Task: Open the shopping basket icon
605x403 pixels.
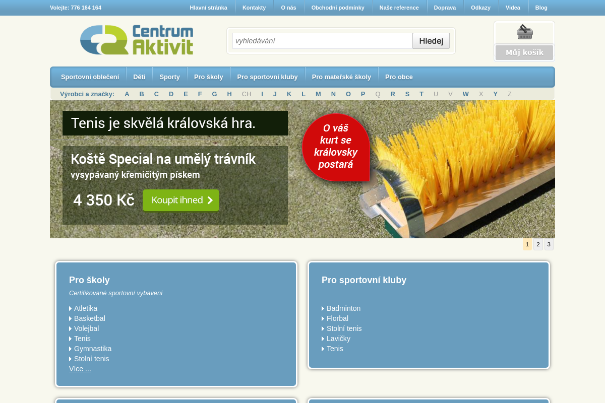Action: point(524,32)
